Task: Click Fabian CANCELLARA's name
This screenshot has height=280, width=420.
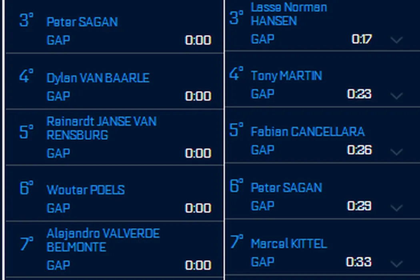Action: (x=308, y=132)
